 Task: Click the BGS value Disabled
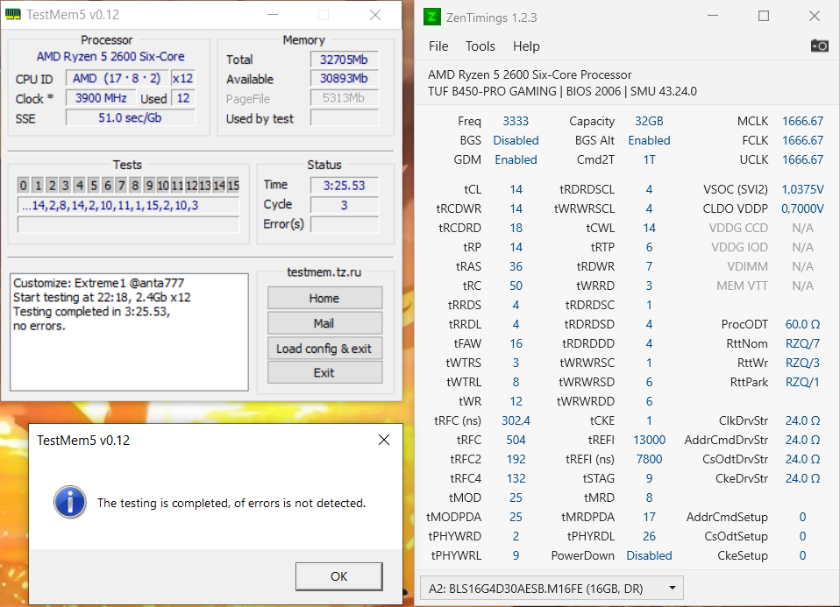[516, 140]
